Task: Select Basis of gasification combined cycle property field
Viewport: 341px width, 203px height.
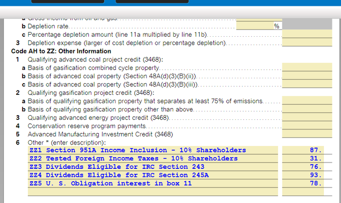Action: coord(307,67)
